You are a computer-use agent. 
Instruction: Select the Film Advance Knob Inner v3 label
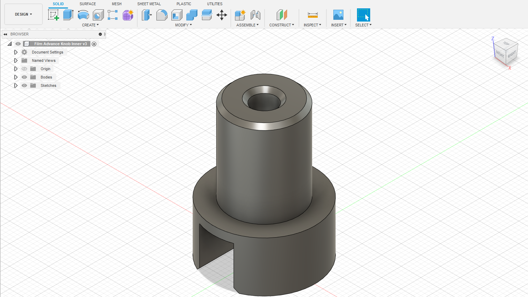tap(60, 44)
